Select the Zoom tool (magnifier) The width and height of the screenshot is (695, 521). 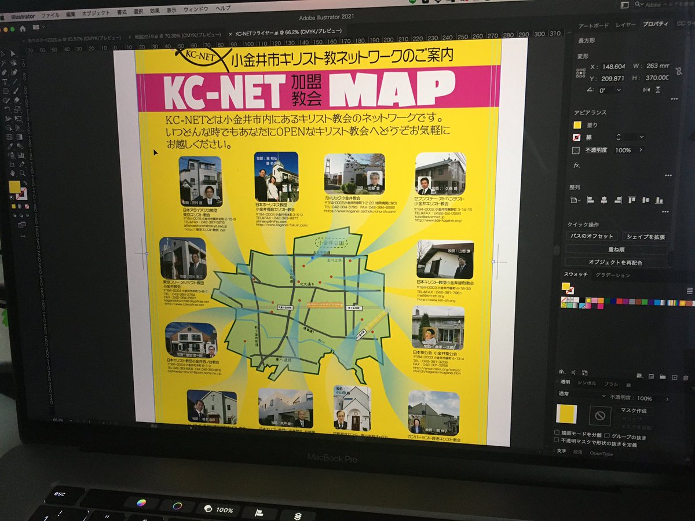[22, 173]
